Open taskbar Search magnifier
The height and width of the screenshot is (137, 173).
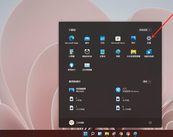[x=92, y=133]
